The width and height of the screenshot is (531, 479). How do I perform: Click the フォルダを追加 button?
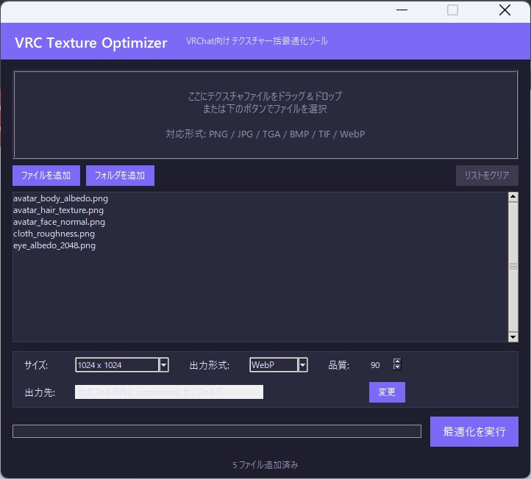[x=120, y=176]
